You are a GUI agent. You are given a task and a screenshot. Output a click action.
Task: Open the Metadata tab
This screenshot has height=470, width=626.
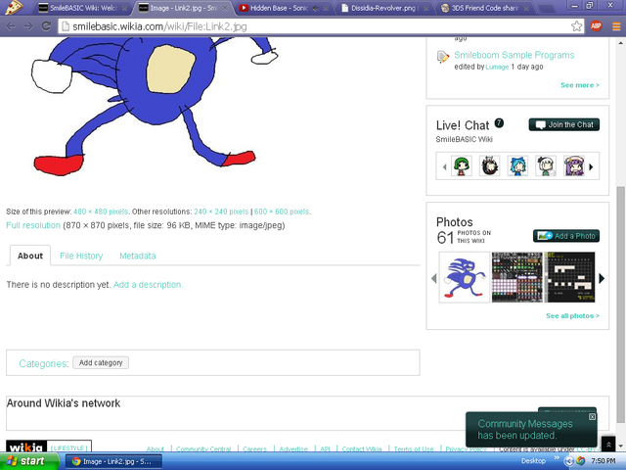[x=138, y=256]
